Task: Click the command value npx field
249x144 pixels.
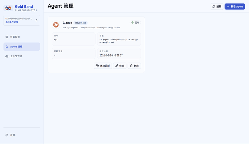Action: click(x=74, y=39)
